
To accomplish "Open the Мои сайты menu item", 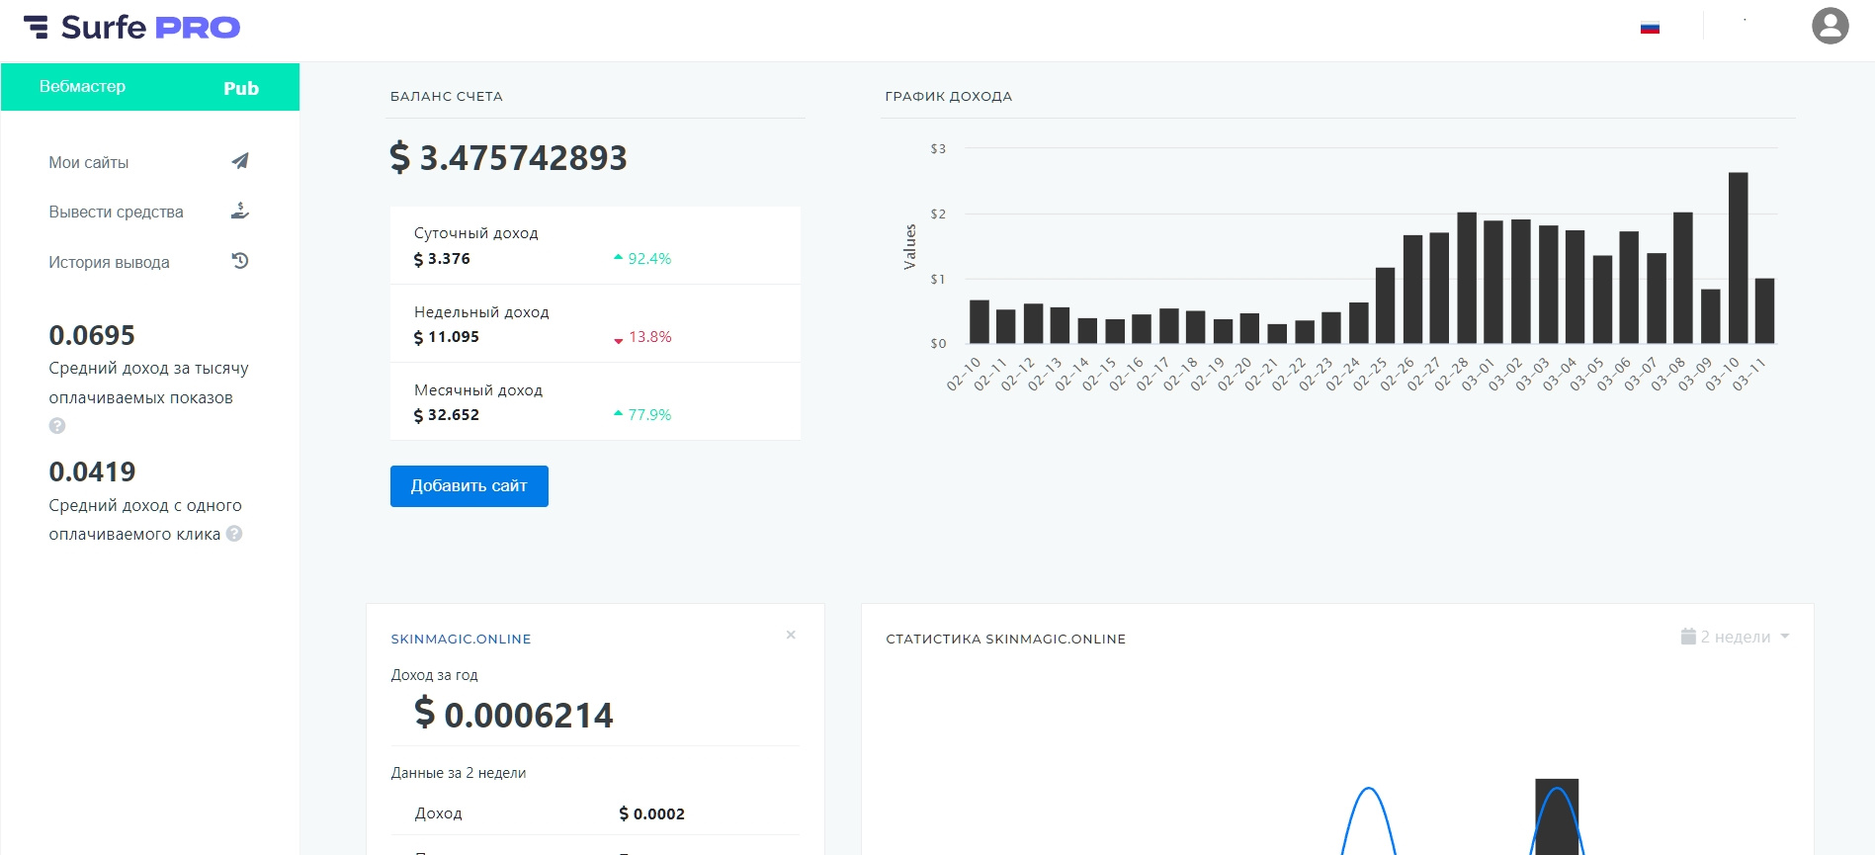I will point(89,162).
